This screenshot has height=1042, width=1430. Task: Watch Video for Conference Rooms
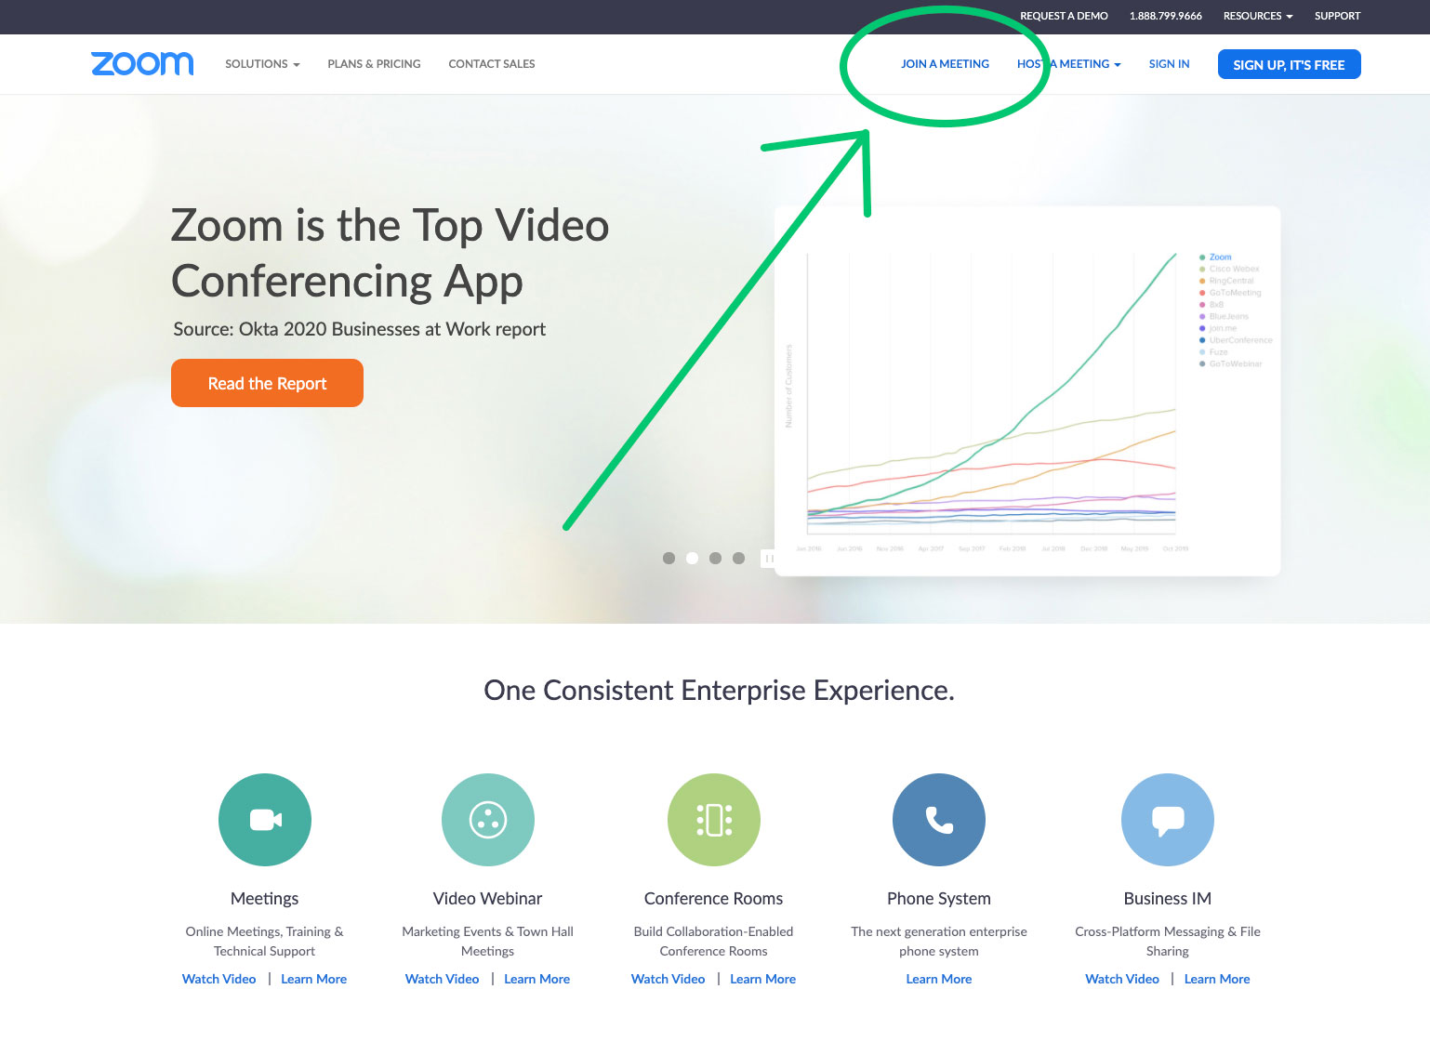tap(668, 979)
